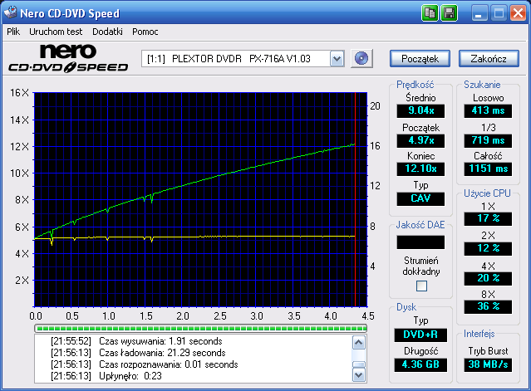
Task: Click the CAV type value
Action: coord(420,198)
